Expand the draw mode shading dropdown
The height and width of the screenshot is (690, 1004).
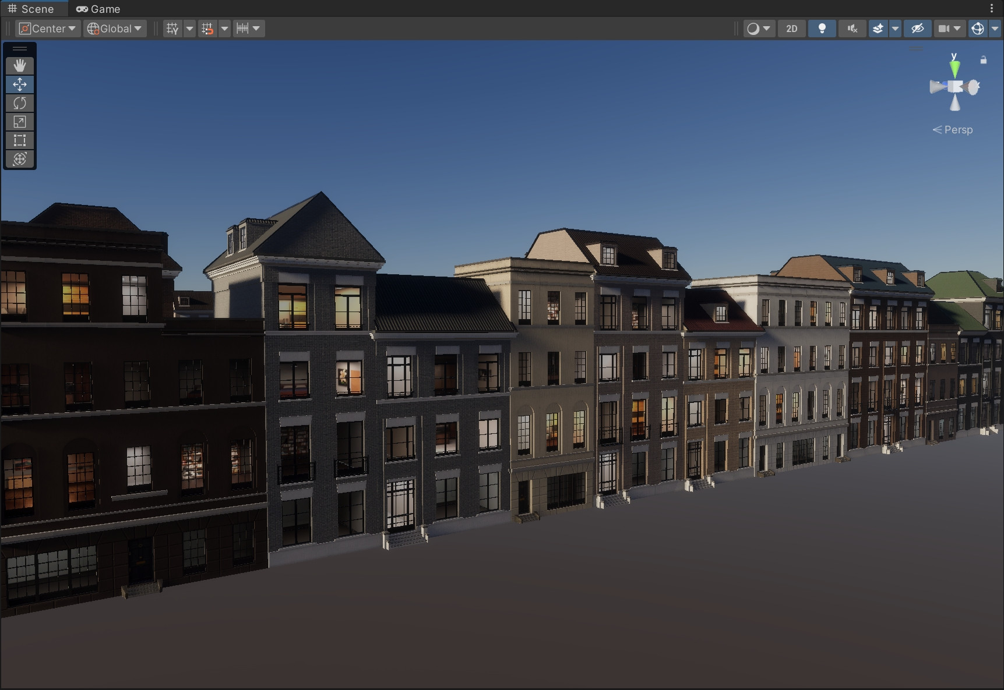click(x=759, y=29)
